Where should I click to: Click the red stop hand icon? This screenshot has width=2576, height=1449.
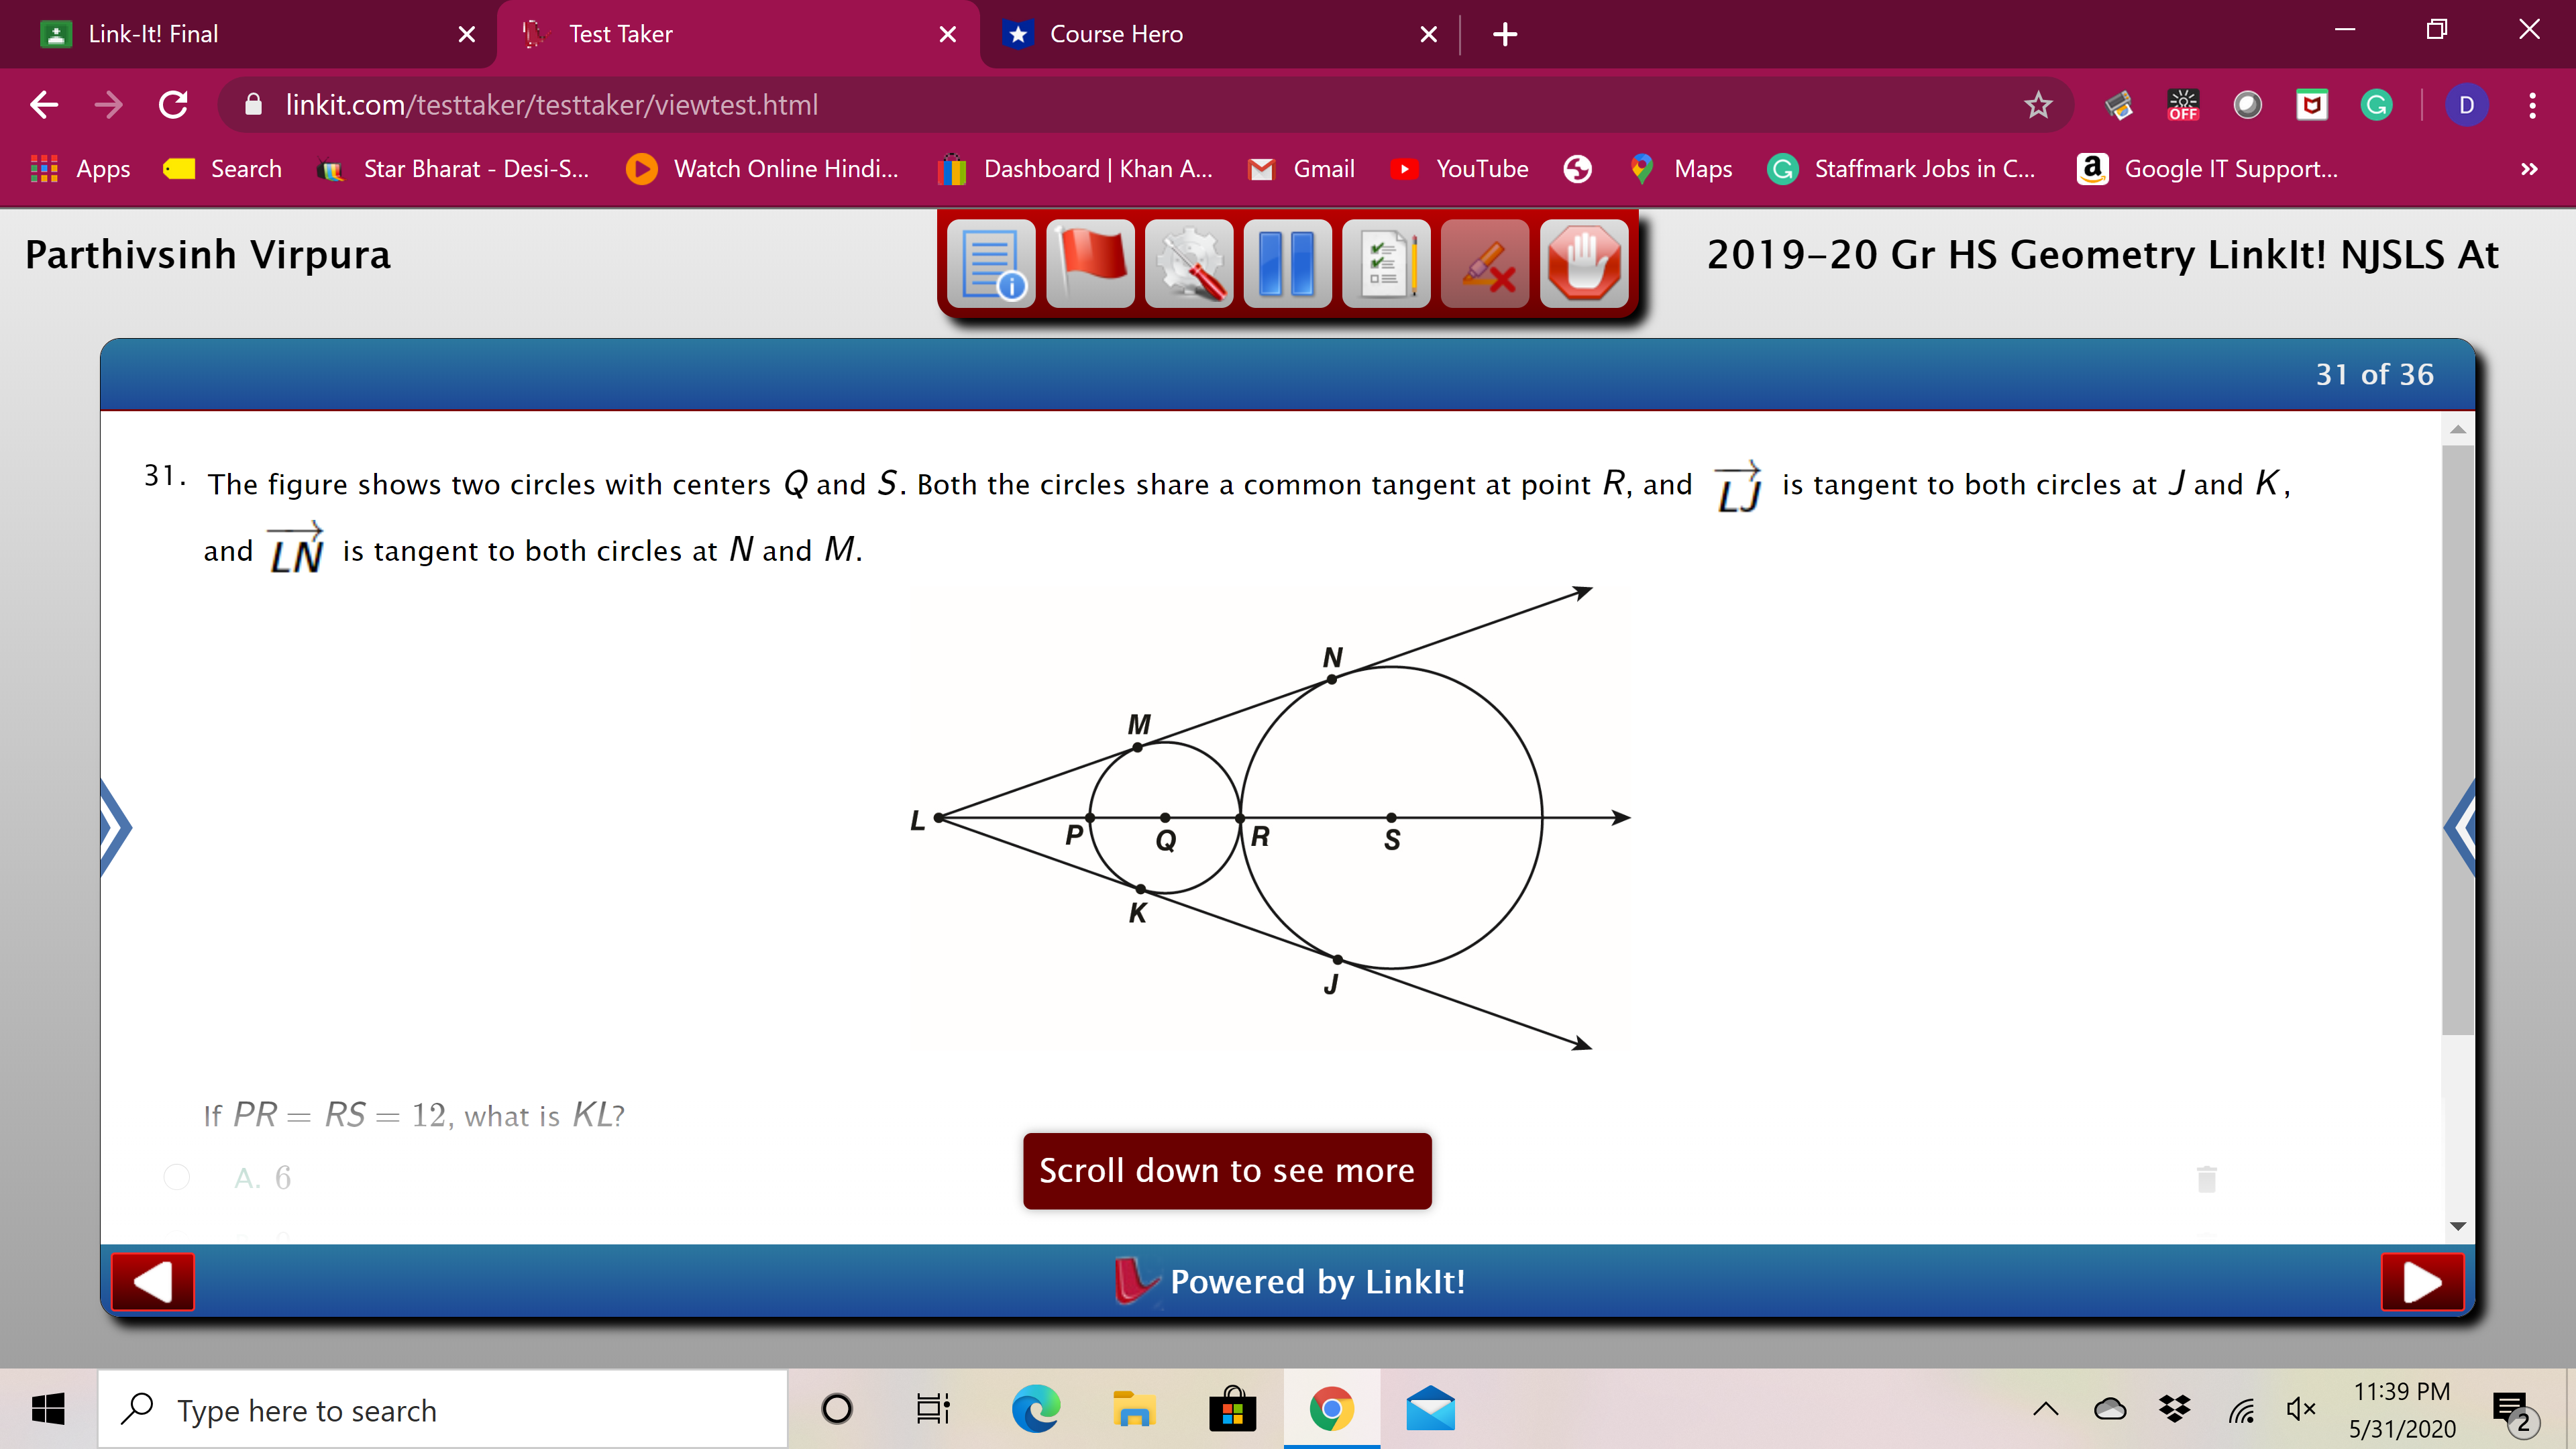(1584, 264)
